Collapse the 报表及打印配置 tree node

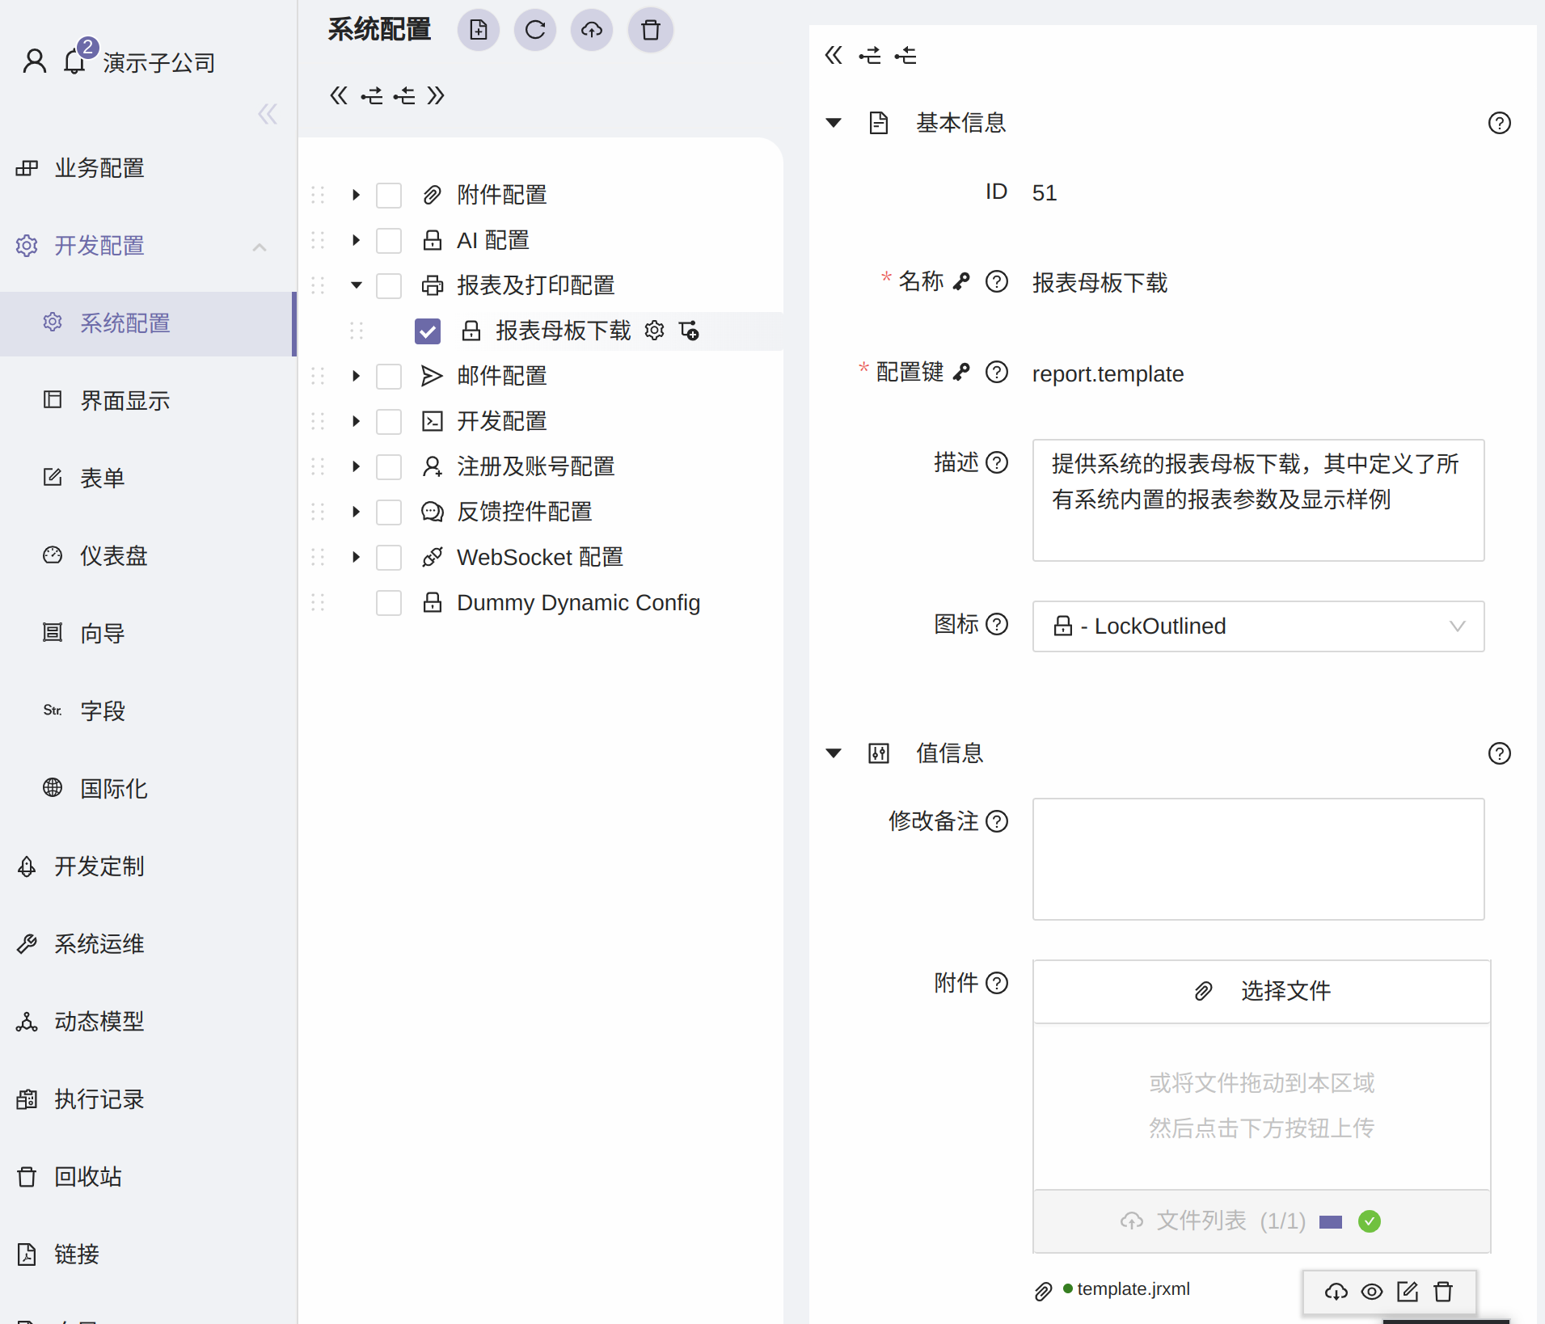pos(355,285)
